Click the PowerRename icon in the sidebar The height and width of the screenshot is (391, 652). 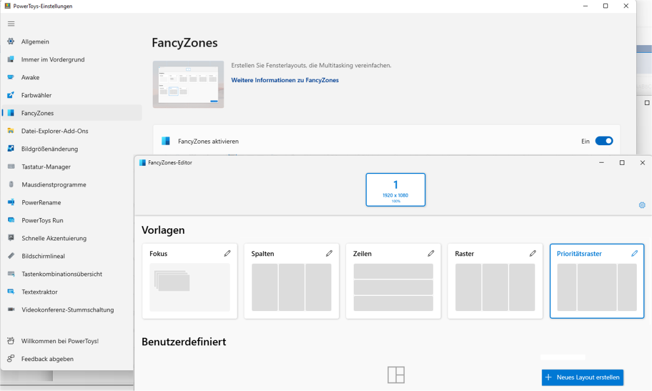11,202
